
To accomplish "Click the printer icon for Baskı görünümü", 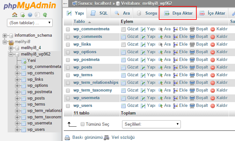I will 67,137.
